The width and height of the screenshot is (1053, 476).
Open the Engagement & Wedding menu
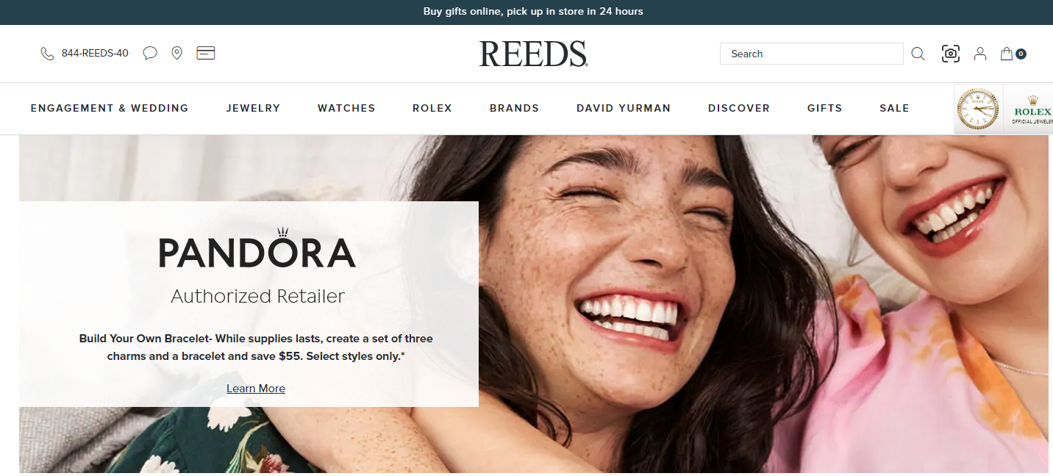click(x=110, y=108)
